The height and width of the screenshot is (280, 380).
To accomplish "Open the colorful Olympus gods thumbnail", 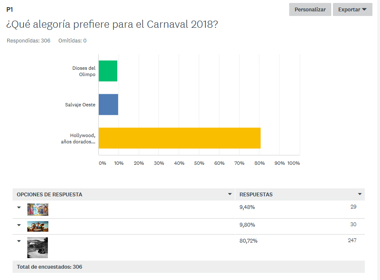I will pos(38,209).
